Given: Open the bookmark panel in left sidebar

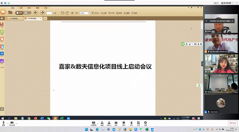Looking at the screenshot, I should (2, 25).
